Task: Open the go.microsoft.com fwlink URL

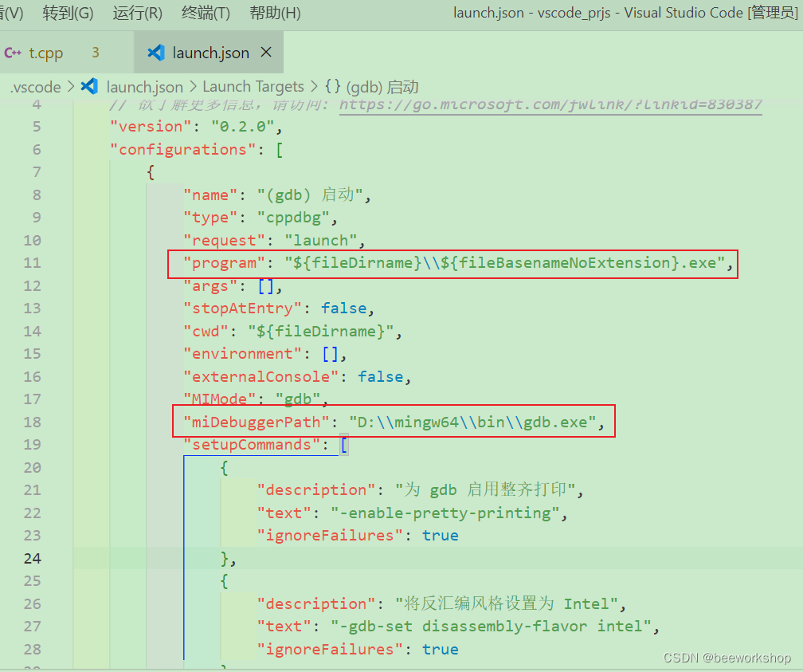Action: [550, 104]
